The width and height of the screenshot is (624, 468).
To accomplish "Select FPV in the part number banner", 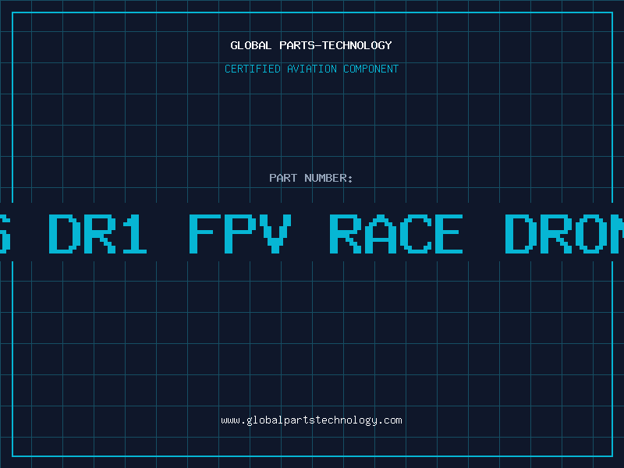I will (x=240, y=233).
